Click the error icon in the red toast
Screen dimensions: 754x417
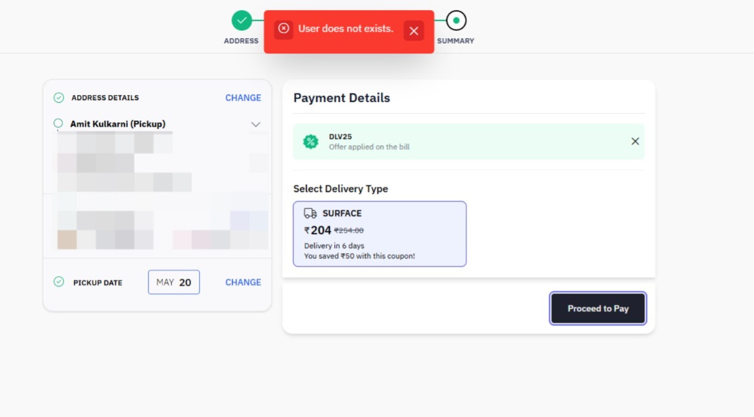tap(284, 29)
